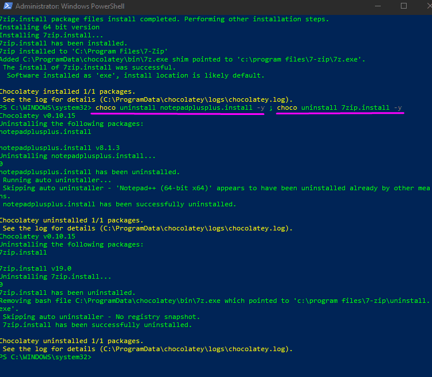Click 'Running auto uninstaller...' line

pos(57,180)
